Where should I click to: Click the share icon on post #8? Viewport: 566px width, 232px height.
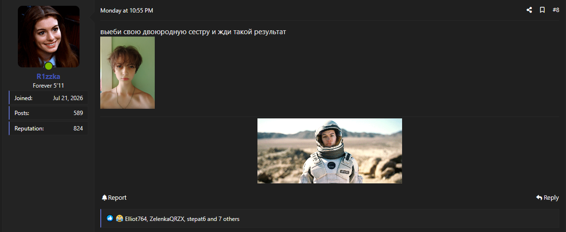[x=529, y=10]
